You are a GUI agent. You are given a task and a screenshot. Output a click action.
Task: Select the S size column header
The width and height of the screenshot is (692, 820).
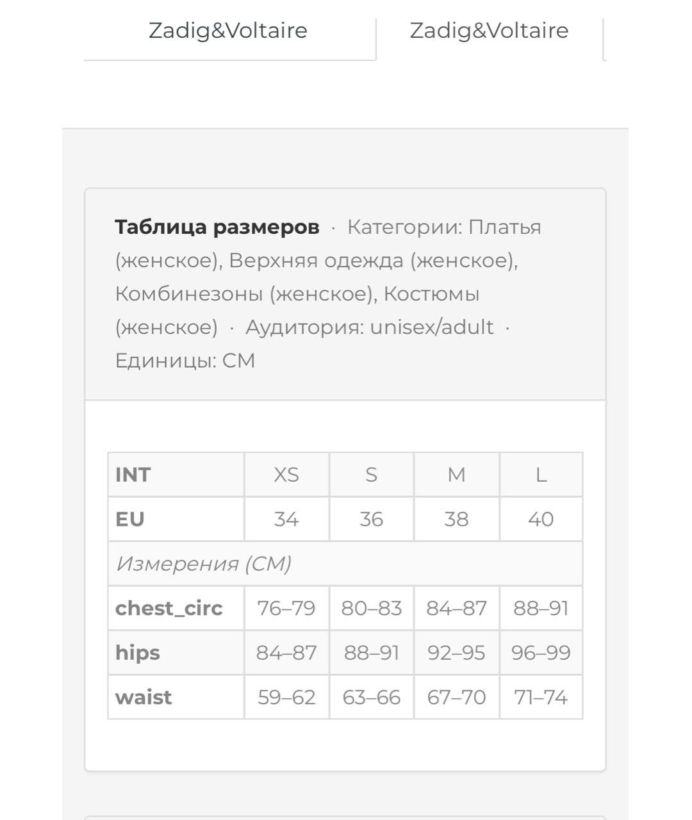pos(372,475)
